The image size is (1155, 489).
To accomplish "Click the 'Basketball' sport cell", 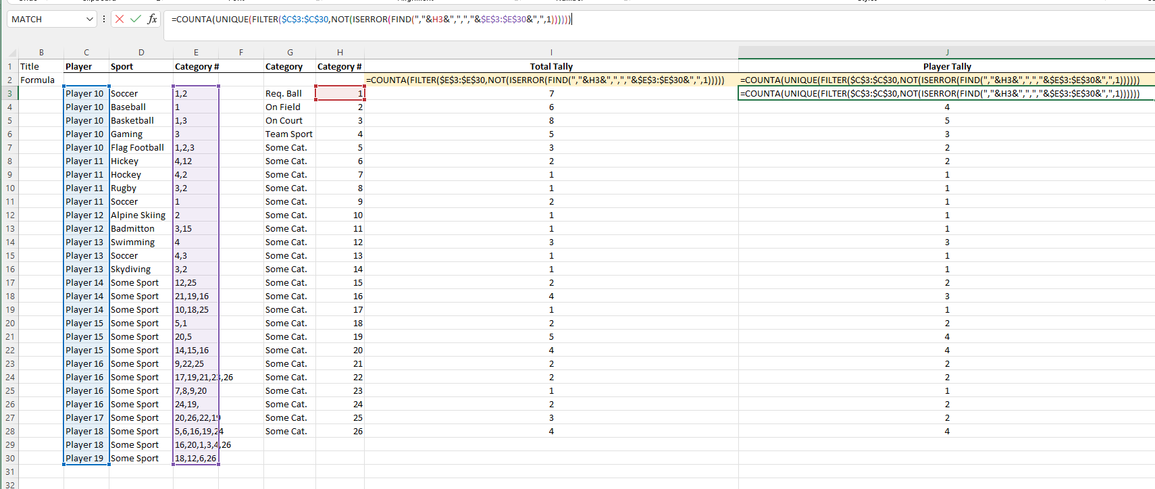I will point(141,120).
